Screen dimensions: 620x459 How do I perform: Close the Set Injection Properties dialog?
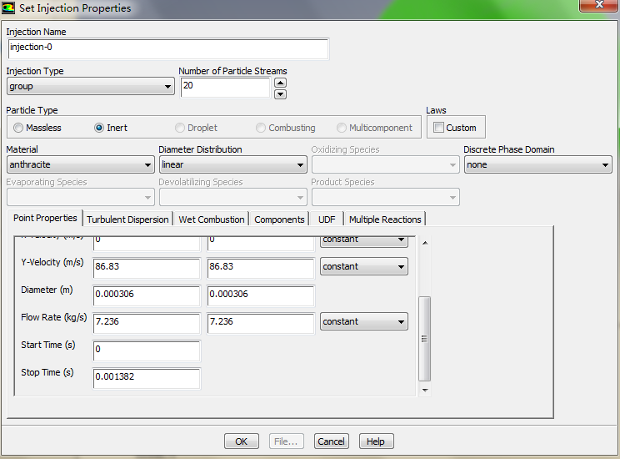point(598,5)
